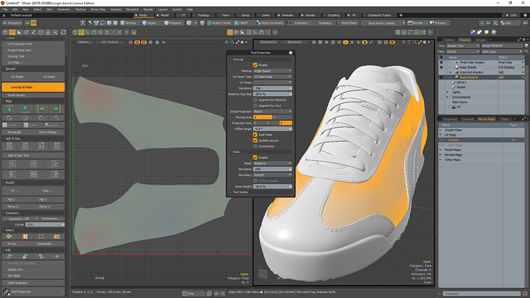Click the filter funnel icon in Shader Tree

point(527,45)
